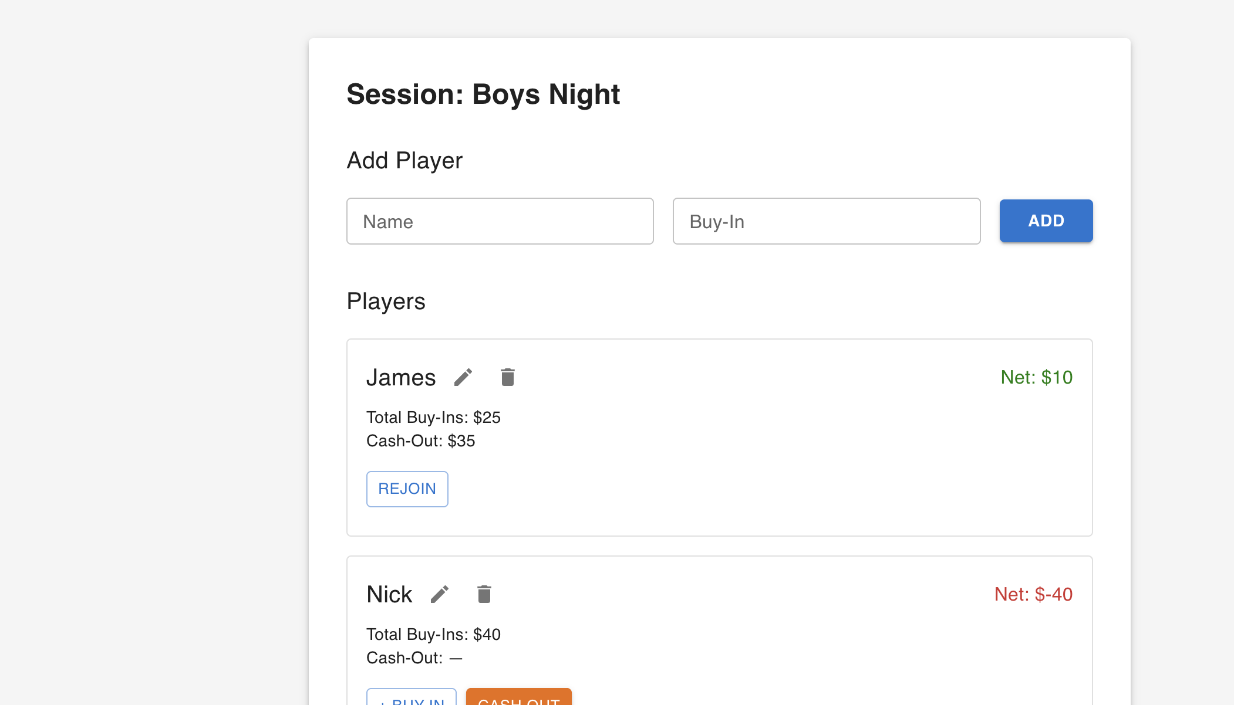Click the pencil icon next to Nick

coord(440,594)
